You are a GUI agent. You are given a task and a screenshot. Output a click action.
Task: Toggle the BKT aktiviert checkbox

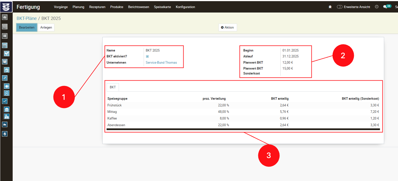point(147,57)
